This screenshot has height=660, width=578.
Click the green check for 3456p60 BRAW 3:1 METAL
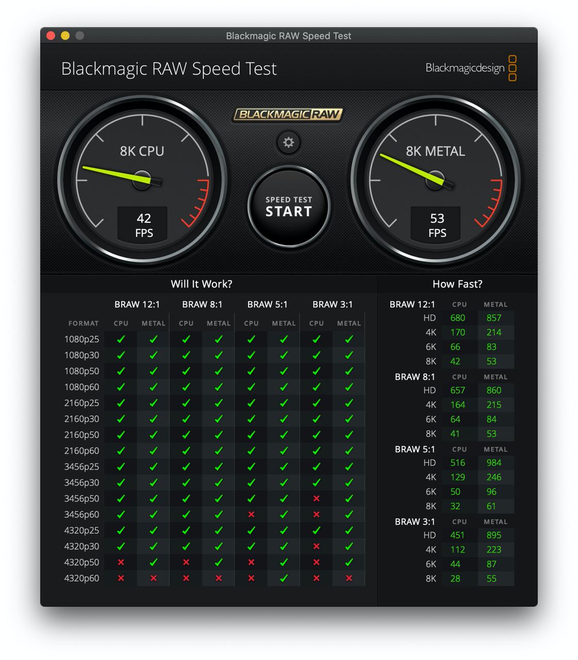pyautogui.click(x=349, y=514)
